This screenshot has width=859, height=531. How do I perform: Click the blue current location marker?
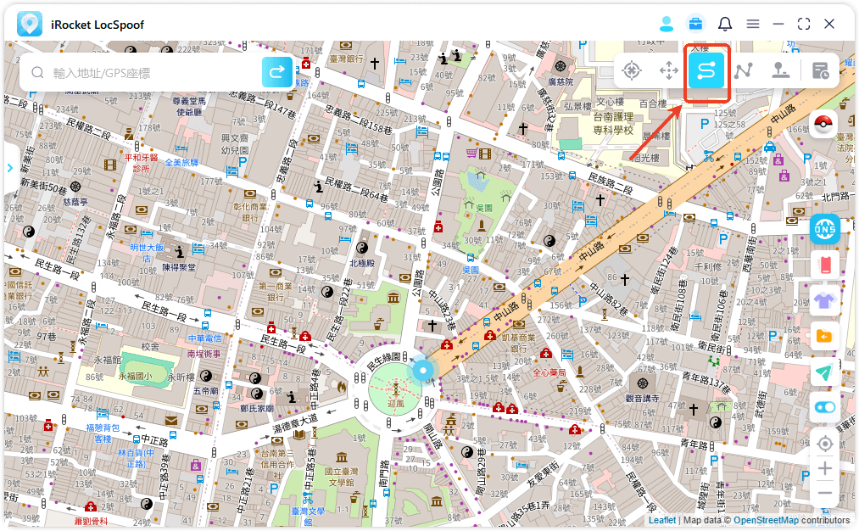[x=423, y=371]
